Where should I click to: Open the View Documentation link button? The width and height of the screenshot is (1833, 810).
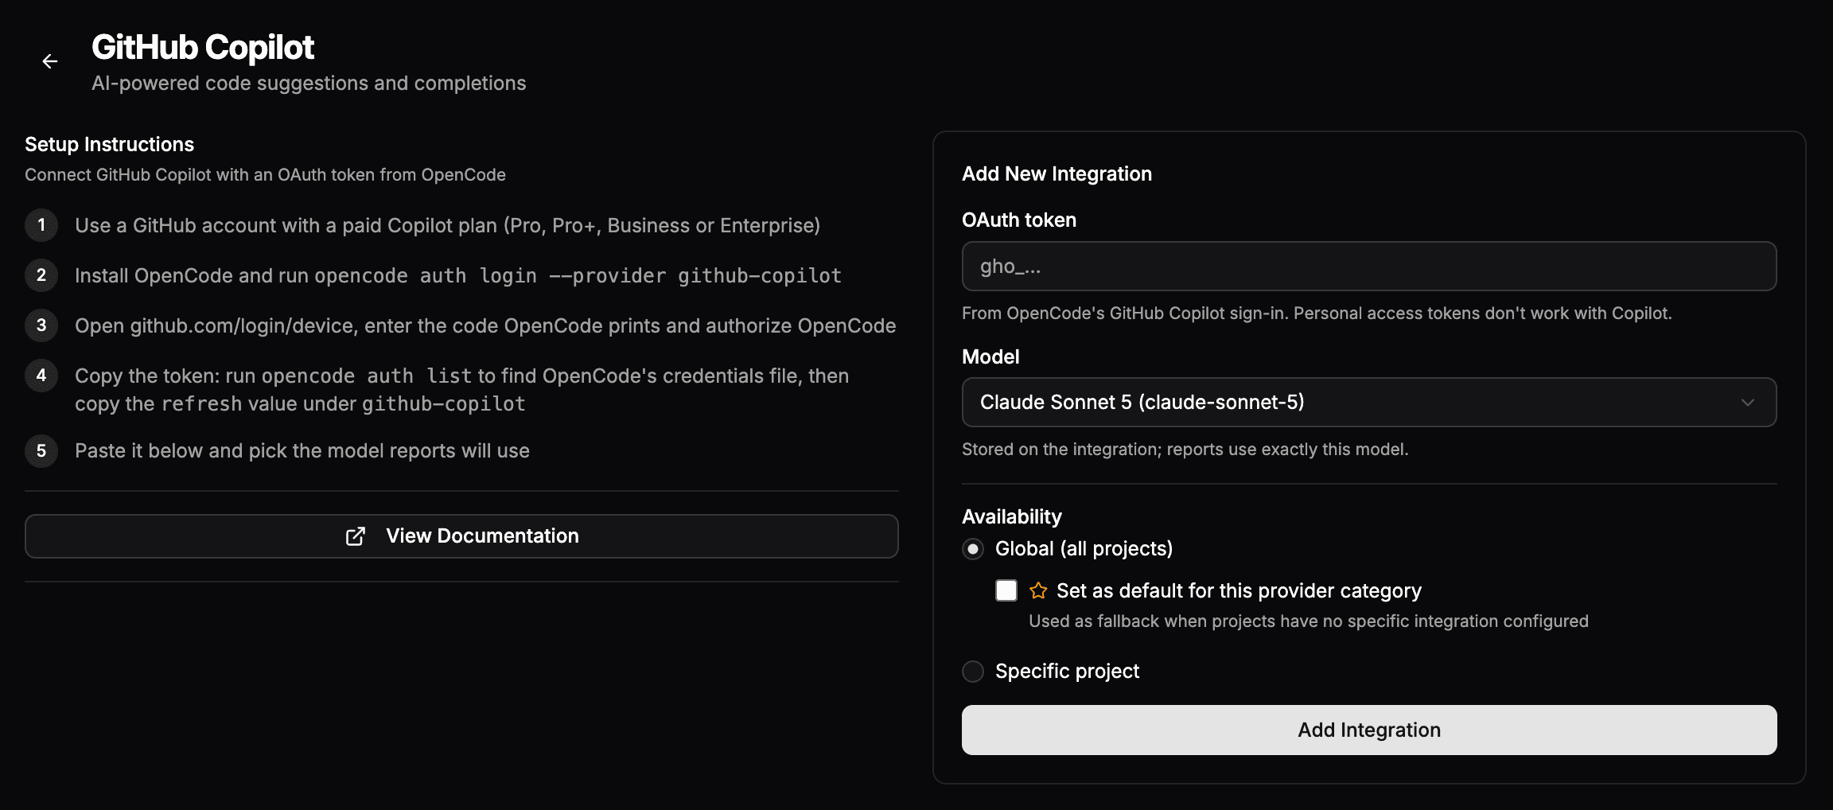coord(461,536)
